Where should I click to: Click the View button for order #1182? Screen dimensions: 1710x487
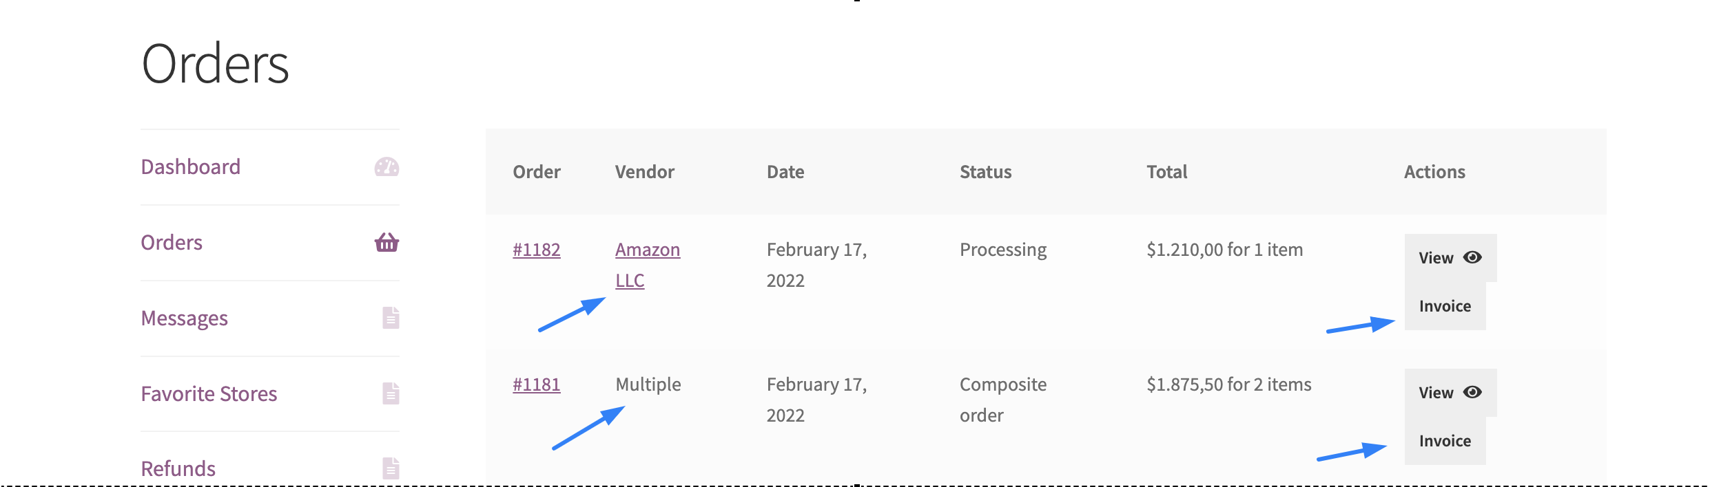tap(1439, 257)
